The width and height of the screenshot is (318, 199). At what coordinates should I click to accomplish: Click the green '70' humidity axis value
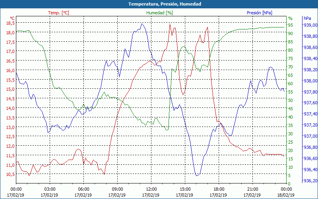point(291,67)
